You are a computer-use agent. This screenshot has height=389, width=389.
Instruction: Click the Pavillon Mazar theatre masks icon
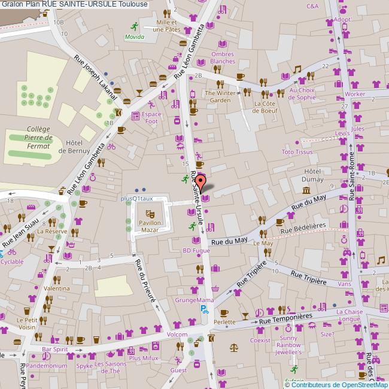tap(149, 211)
